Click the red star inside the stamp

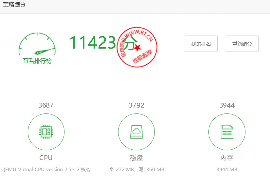coord(138,48)
